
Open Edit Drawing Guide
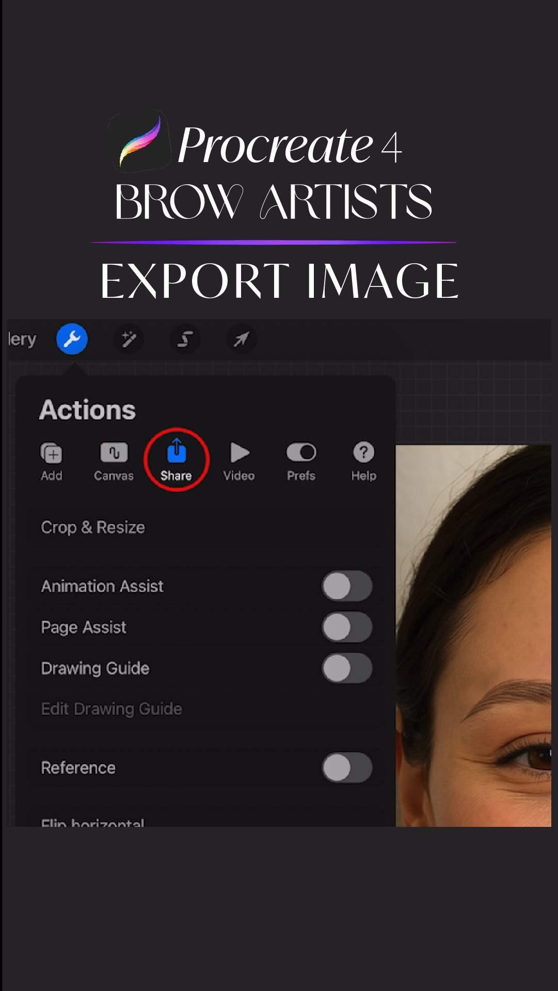pos(205,709)
